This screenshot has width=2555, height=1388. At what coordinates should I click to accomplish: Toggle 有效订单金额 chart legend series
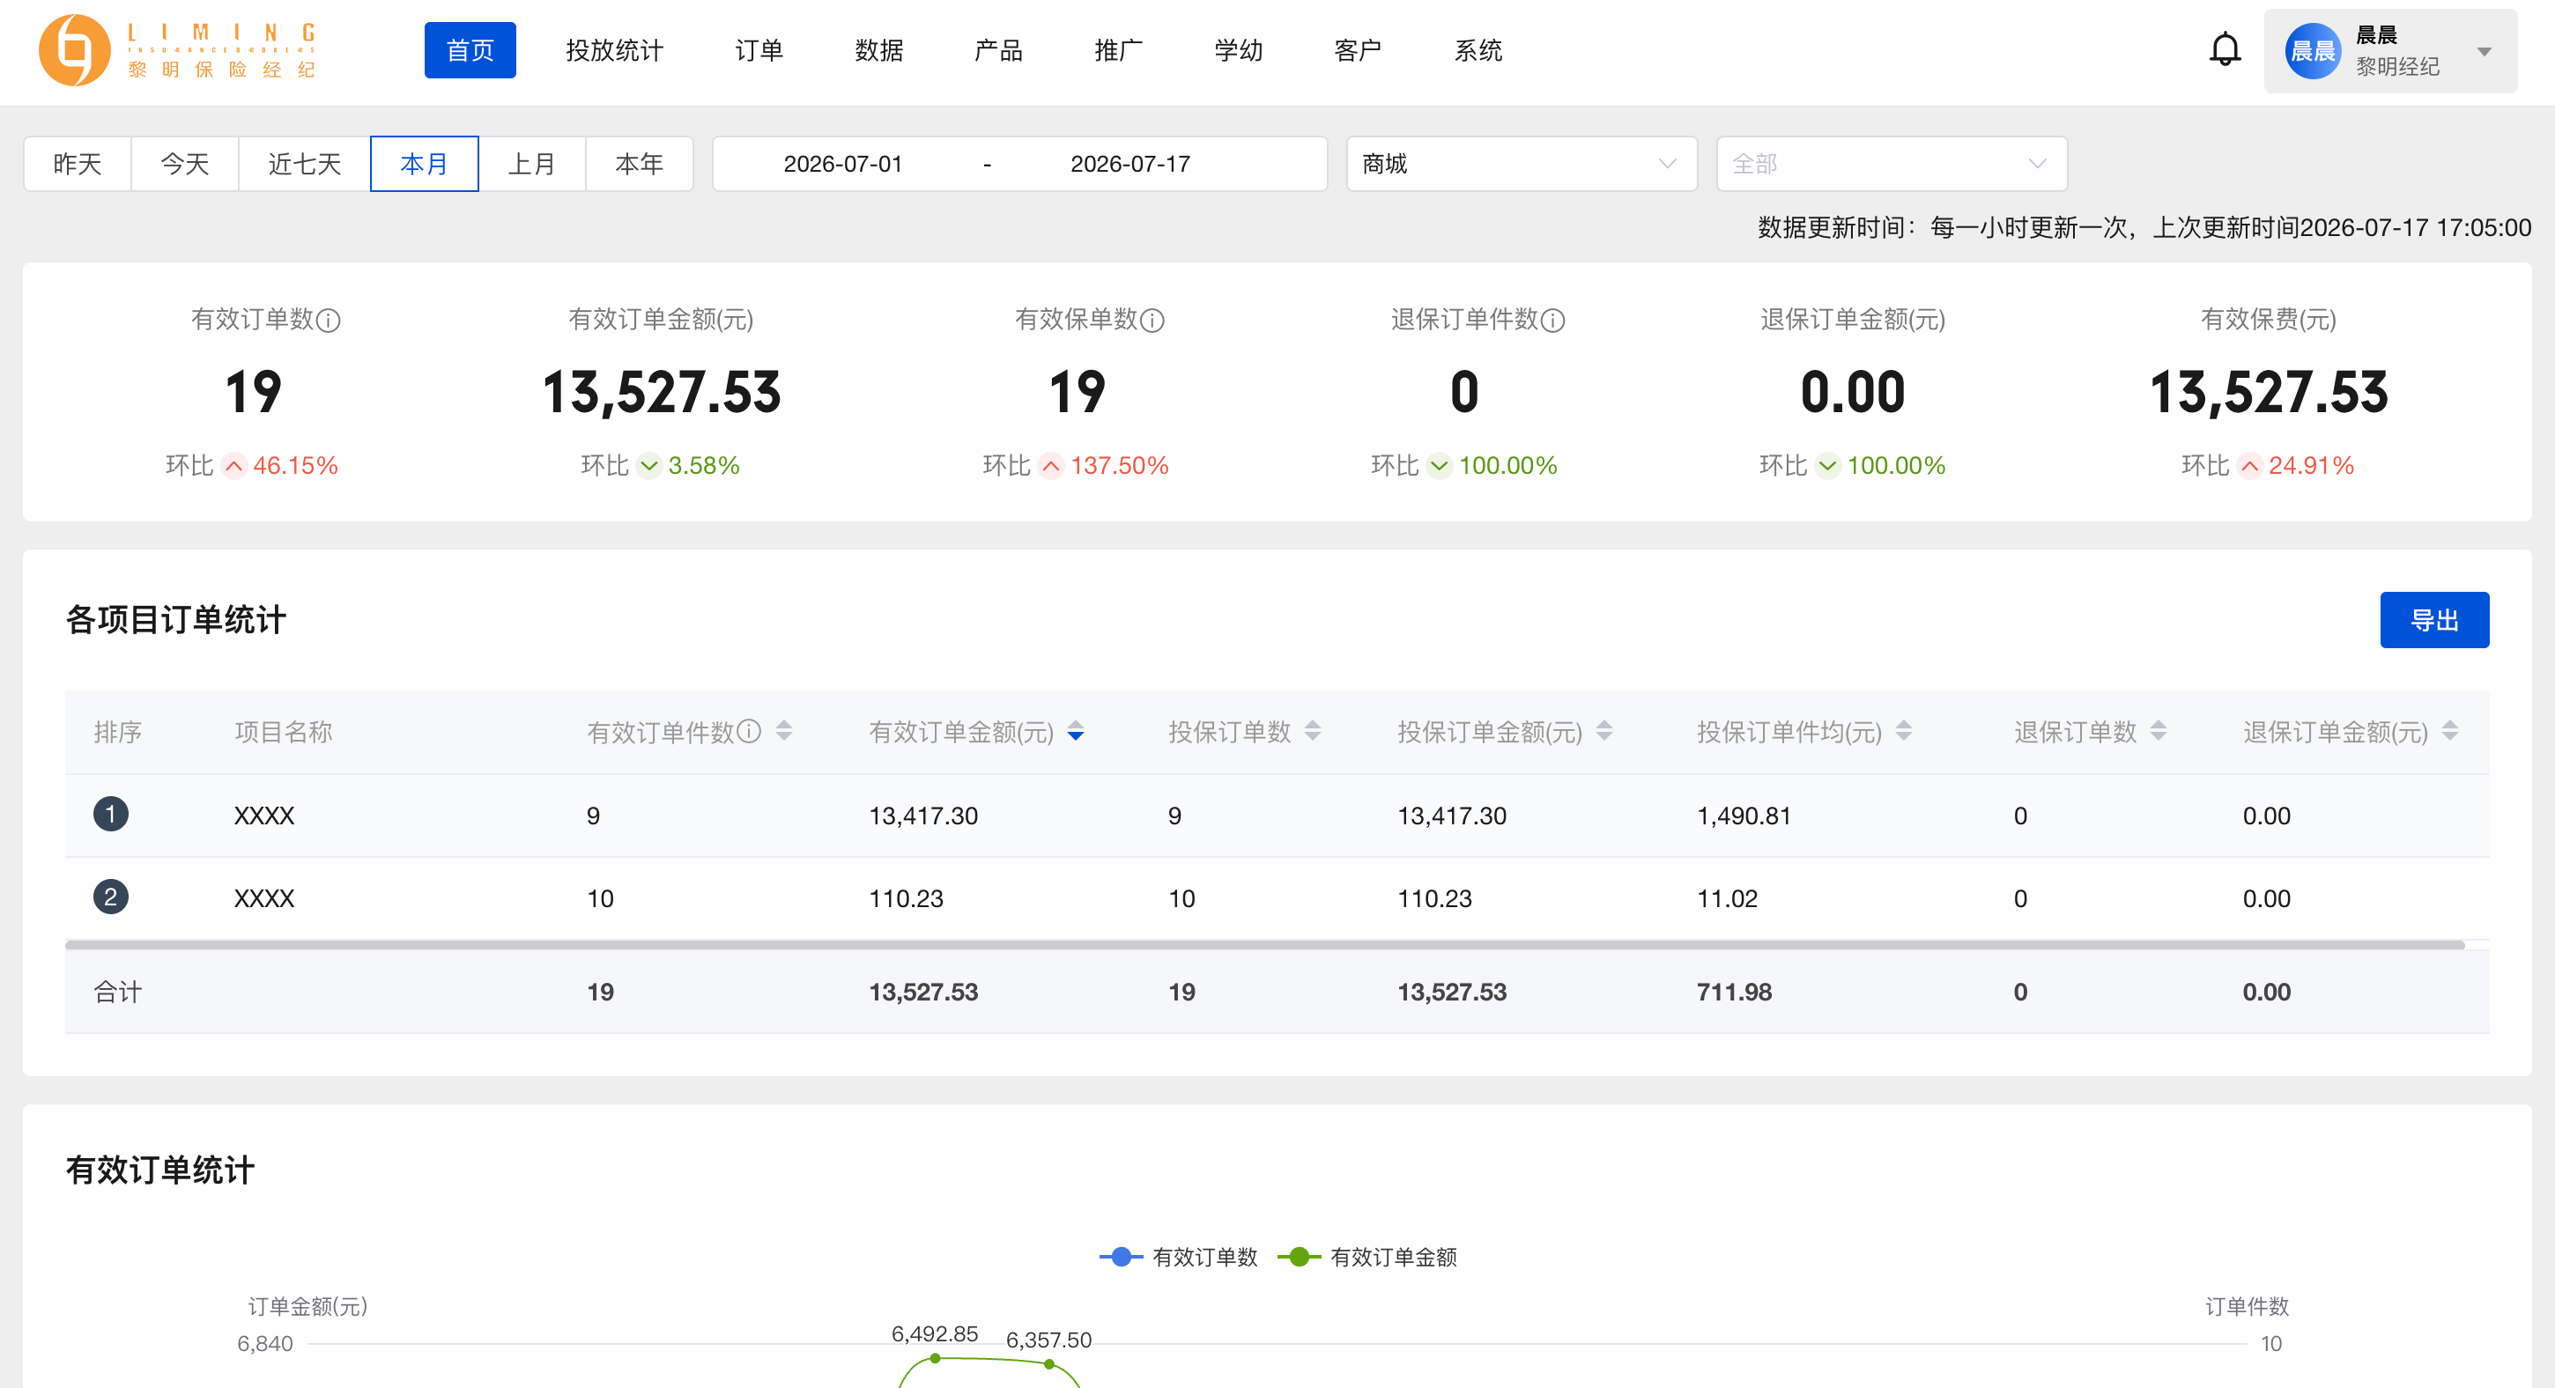tap(1367, 1257)
